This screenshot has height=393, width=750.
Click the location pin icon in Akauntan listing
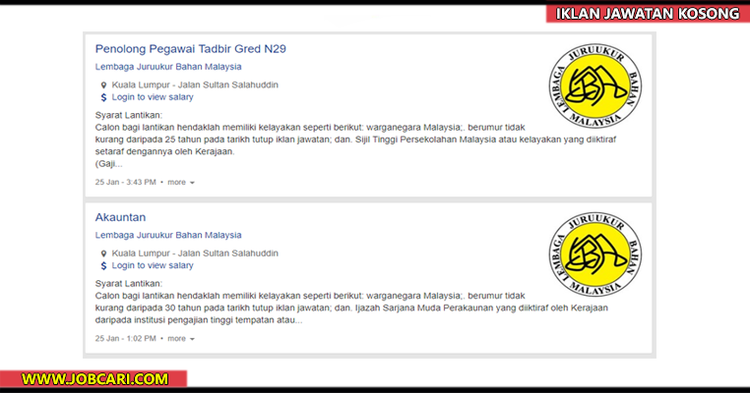[x=103, y=253]
